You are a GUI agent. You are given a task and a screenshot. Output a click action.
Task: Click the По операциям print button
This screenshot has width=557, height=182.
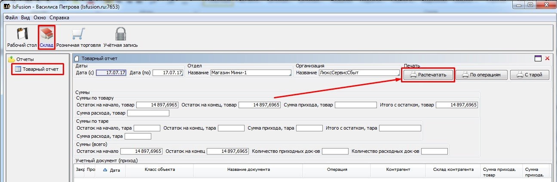(x=482, y=75)
